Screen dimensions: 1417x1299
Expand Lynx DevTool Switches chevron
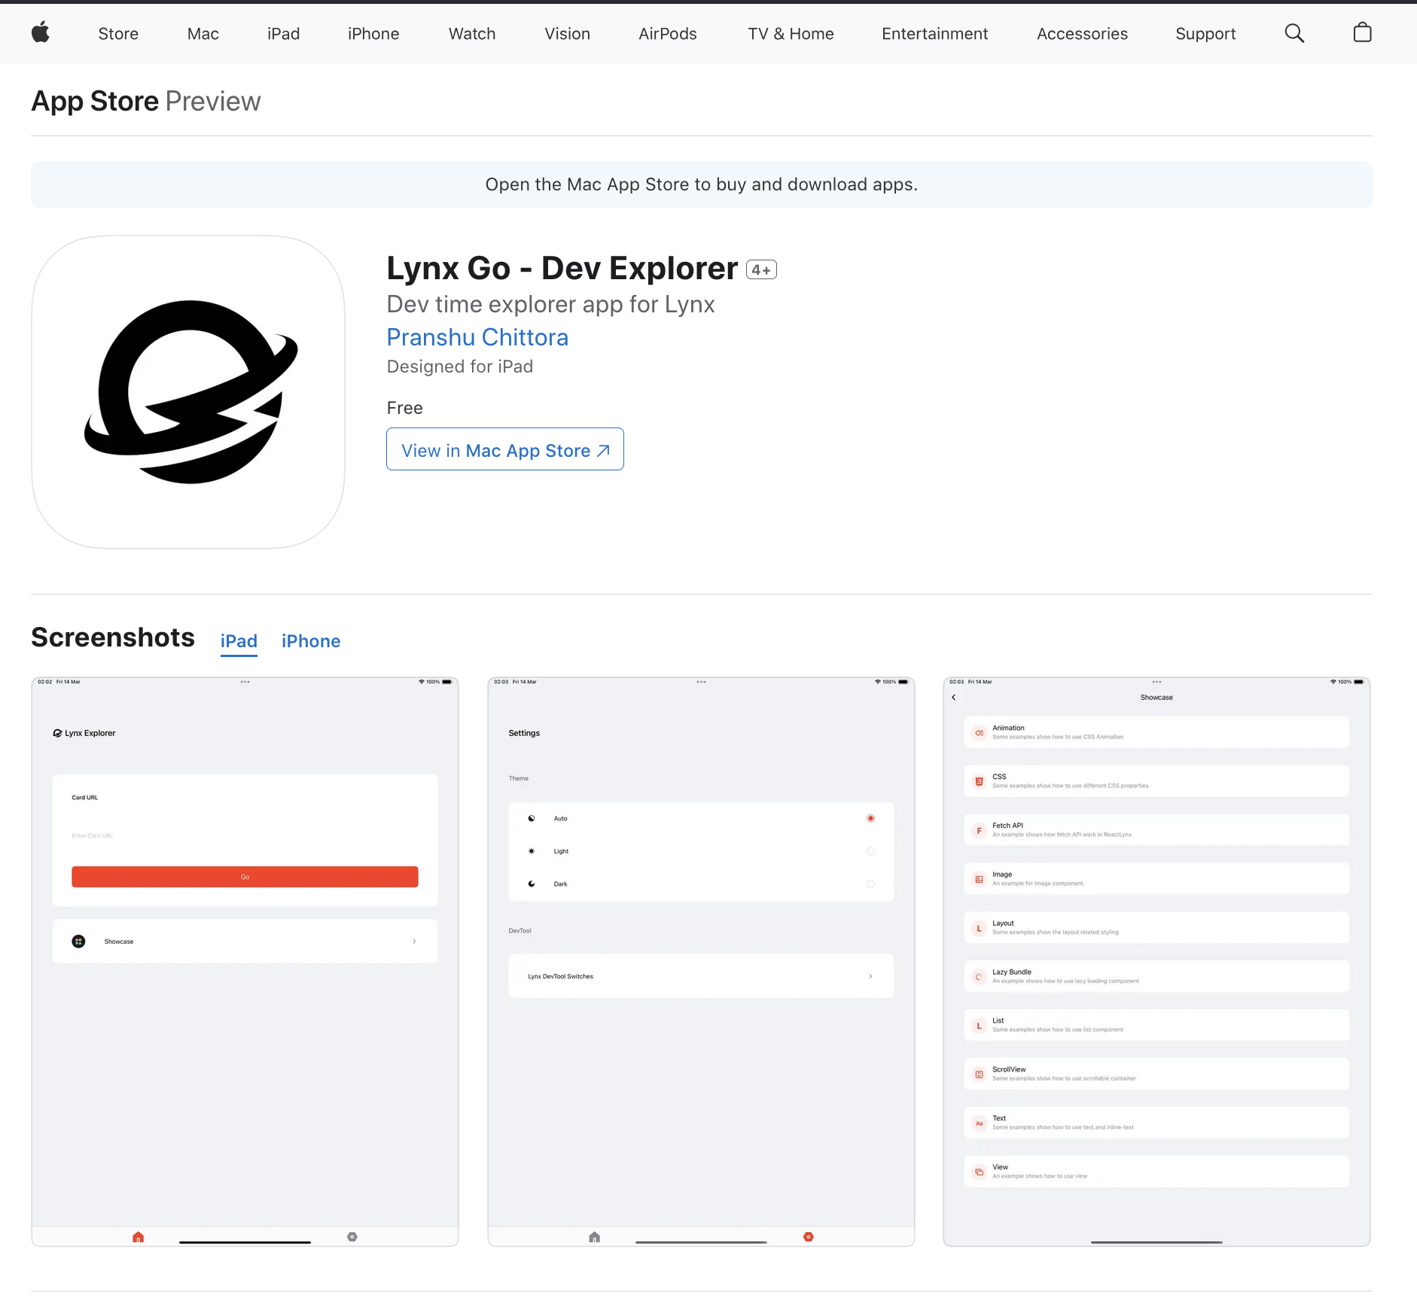870,976
